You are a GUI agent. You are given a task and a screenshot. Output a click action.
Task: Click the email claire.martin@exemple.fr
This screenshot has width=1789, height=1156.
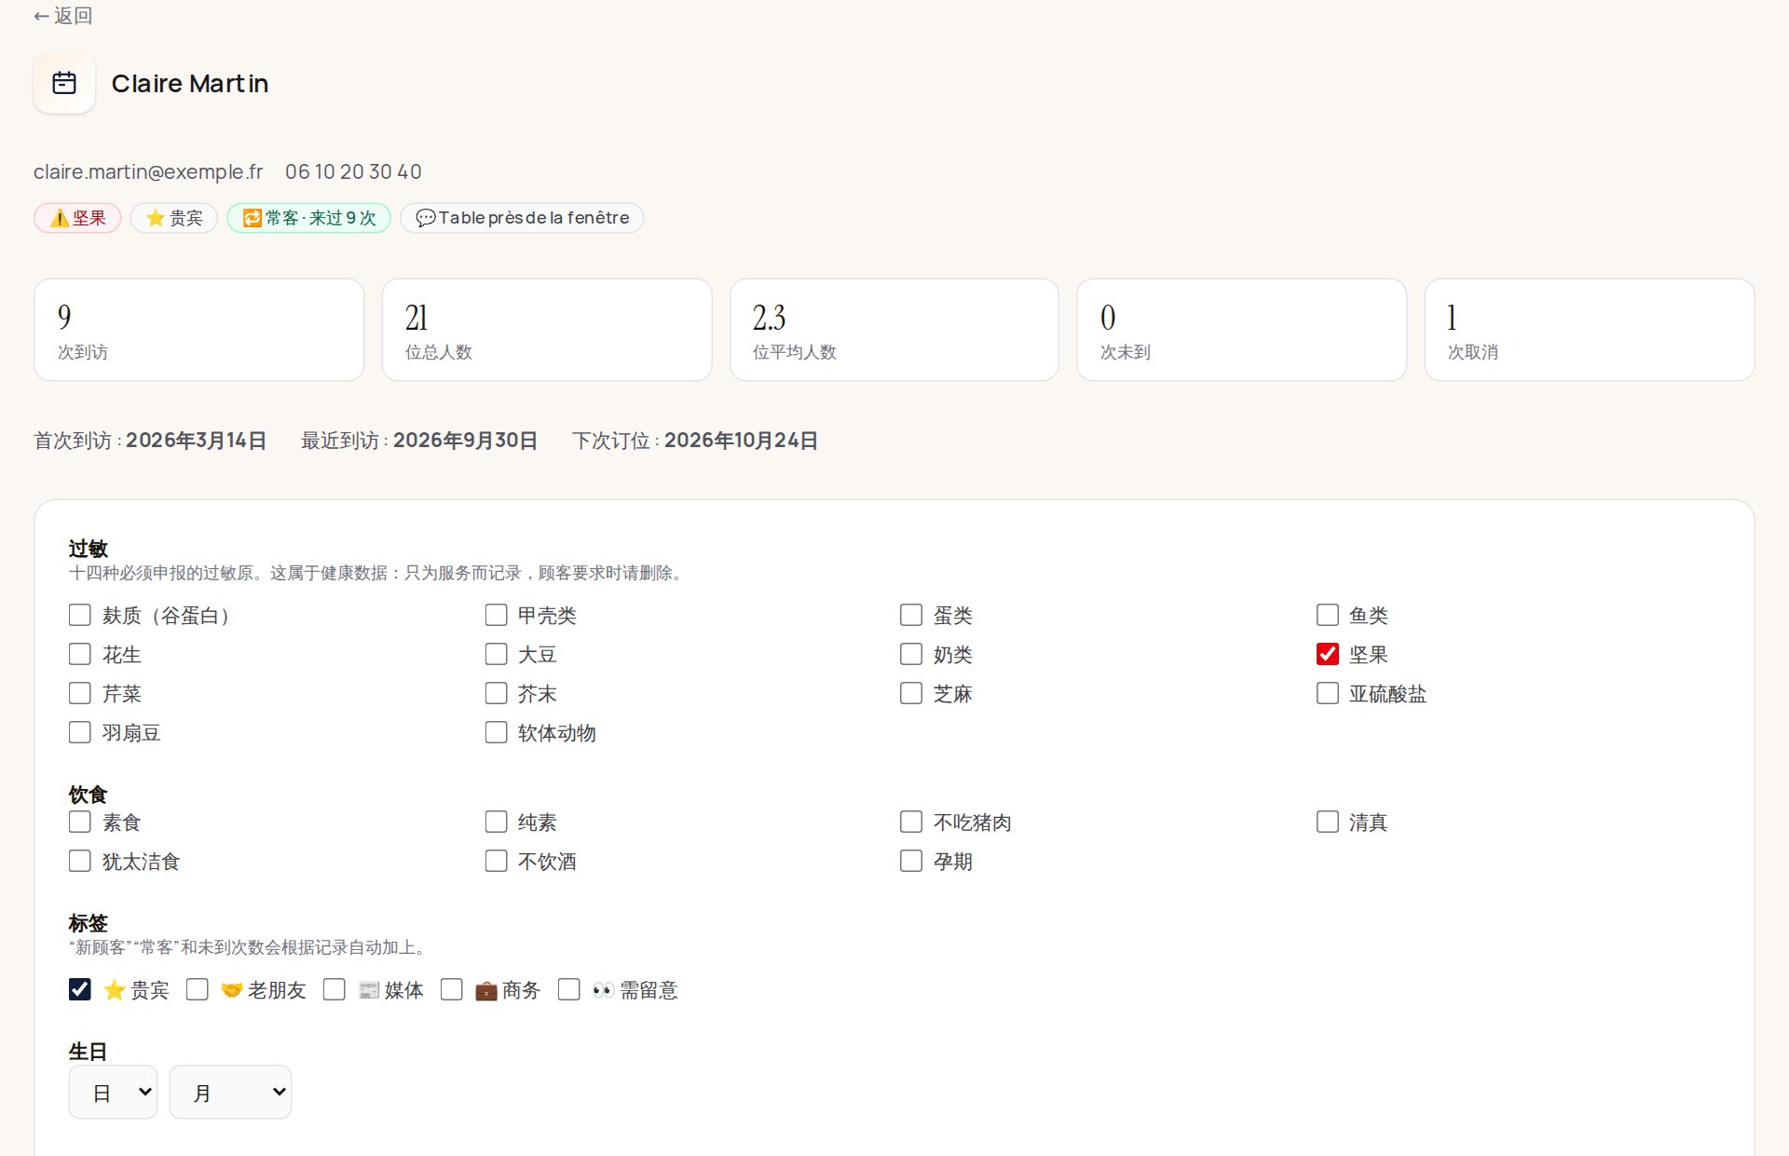point(148,171)
